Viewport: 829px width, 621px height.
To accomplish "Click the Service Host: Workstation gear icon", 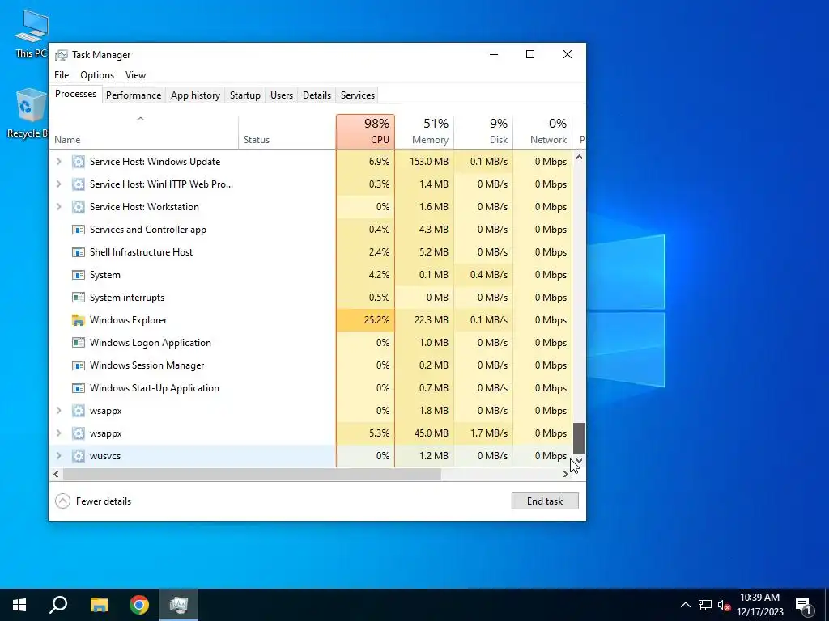I will pyautogui.click(x=79, y=207).
